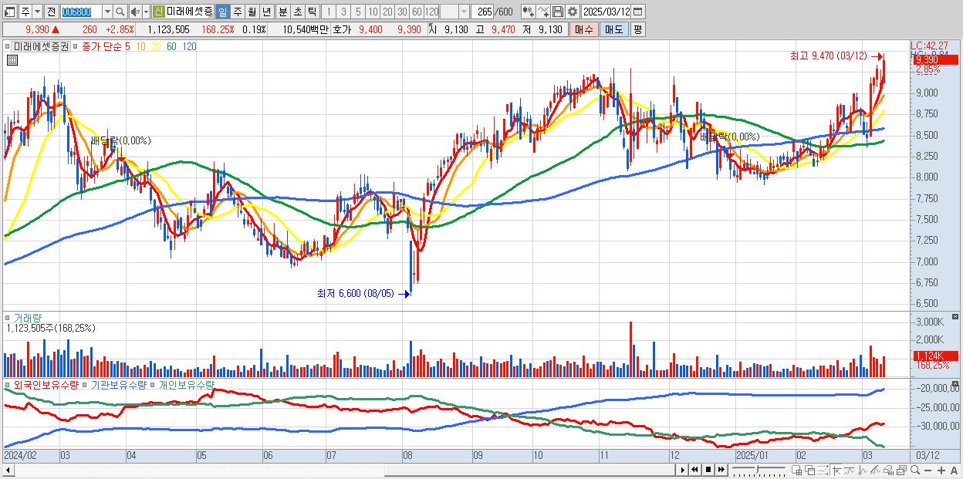The width and height of the screenshot is (963, 479).
Task: Choose interval 30 button
Action: coord(402,12)
